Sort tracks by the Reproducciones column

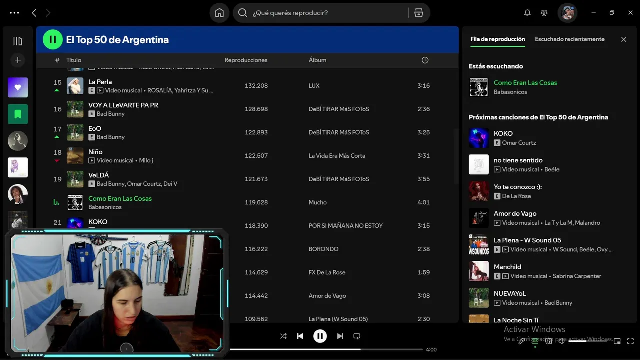(x=246, y=60)
